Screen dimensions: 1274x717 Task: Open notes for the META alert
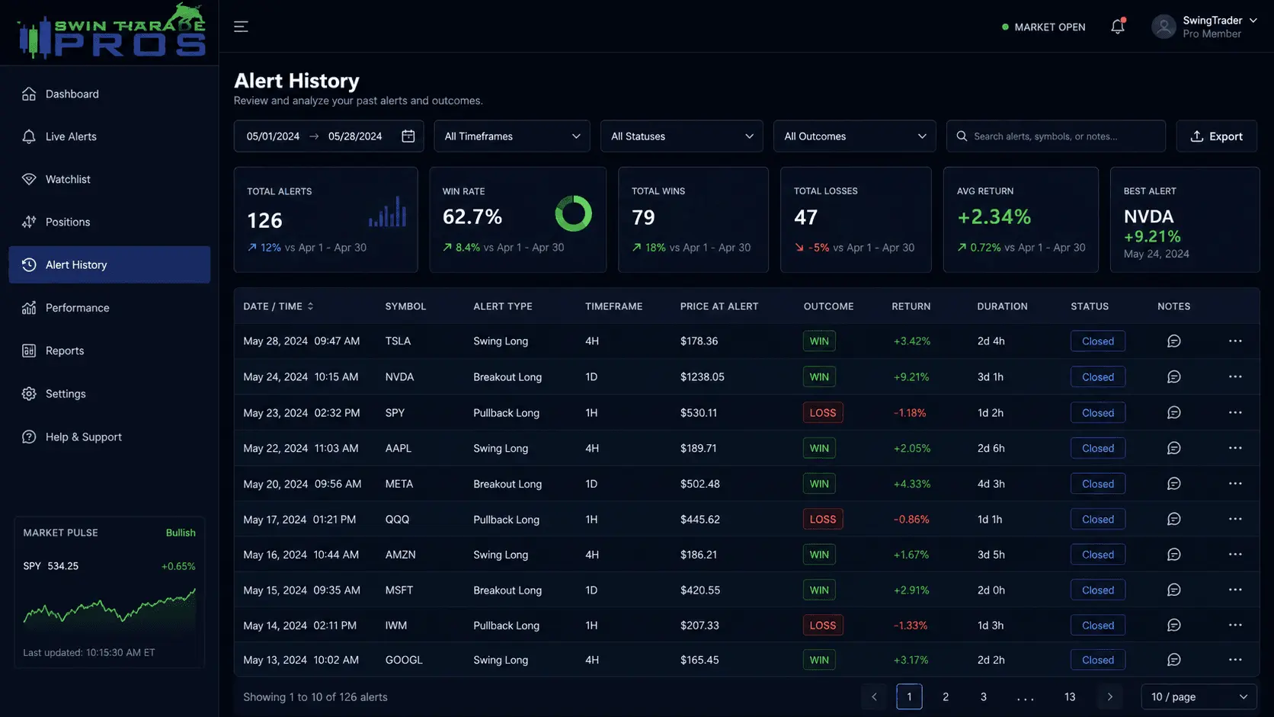point(1173,484)
